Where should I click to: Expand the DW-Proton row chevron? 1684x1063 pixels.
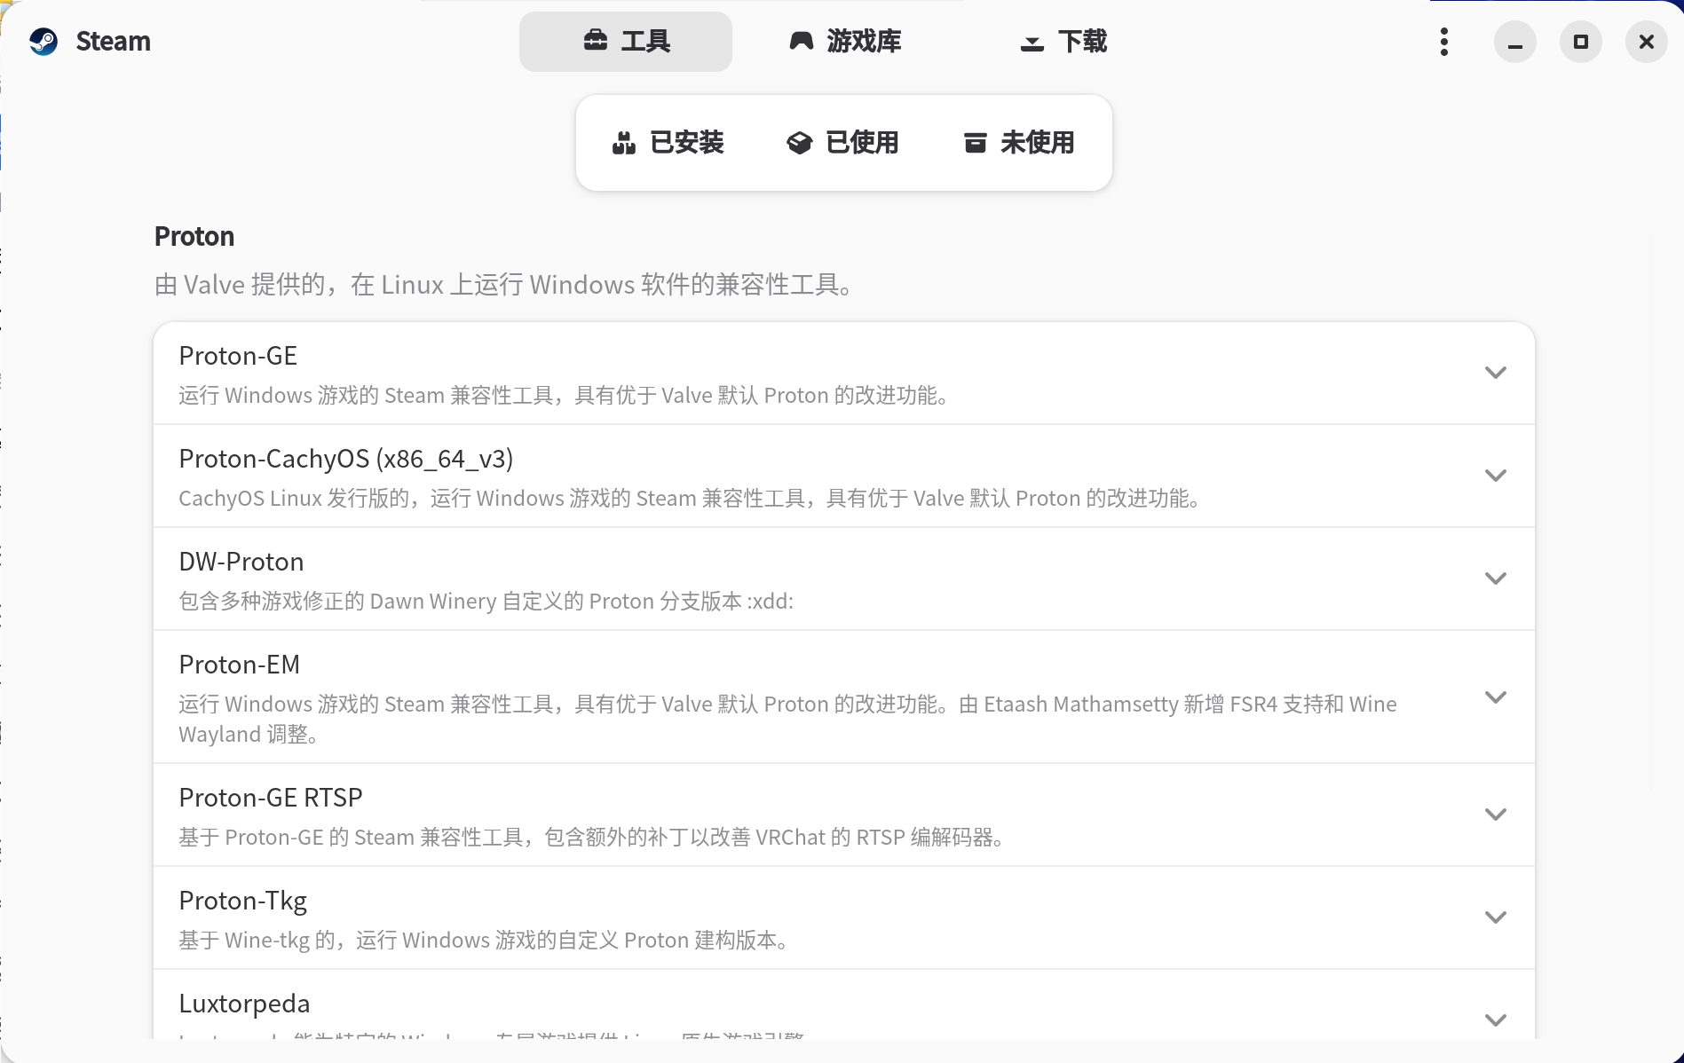(1496, 579)
